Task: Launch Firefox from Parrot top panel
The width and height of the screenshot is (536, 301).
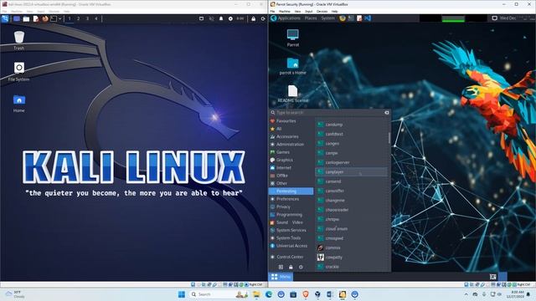Action: [343, 18]
